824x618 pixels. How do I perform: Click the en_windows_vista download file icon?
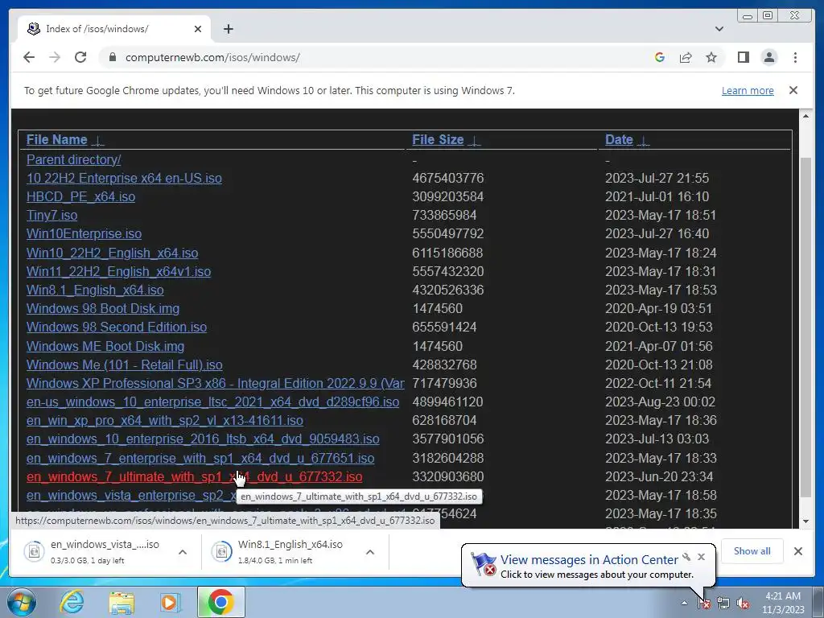pyautogui.click(x=34, y=551)
